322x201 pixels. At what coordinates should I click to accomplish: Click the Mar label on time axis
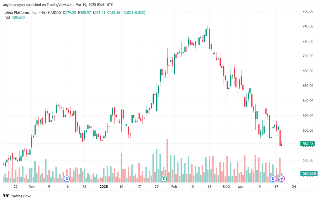(241, 187)
